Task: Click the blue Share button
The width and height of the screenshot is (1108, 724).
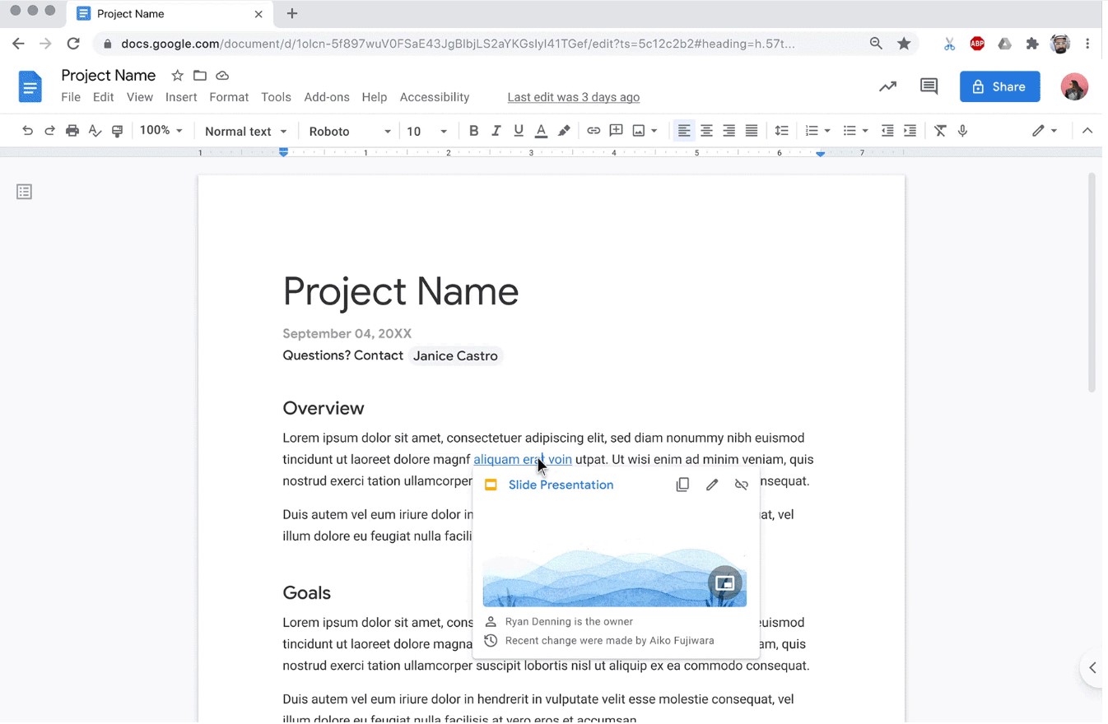Action: 999,86
